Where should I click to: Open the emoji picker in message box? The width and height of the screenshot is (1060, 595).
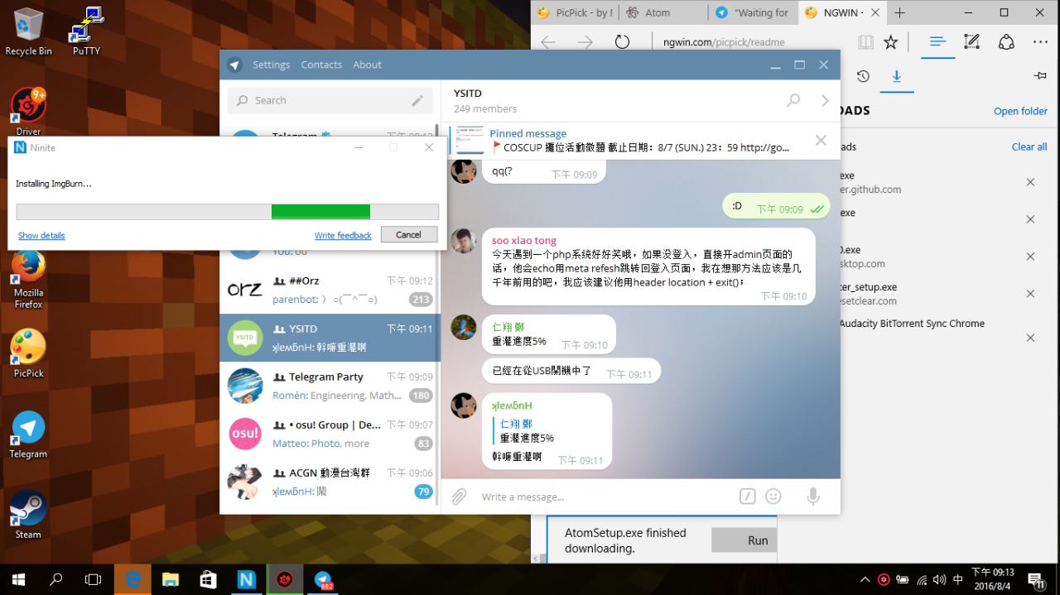tap(773, 497)
